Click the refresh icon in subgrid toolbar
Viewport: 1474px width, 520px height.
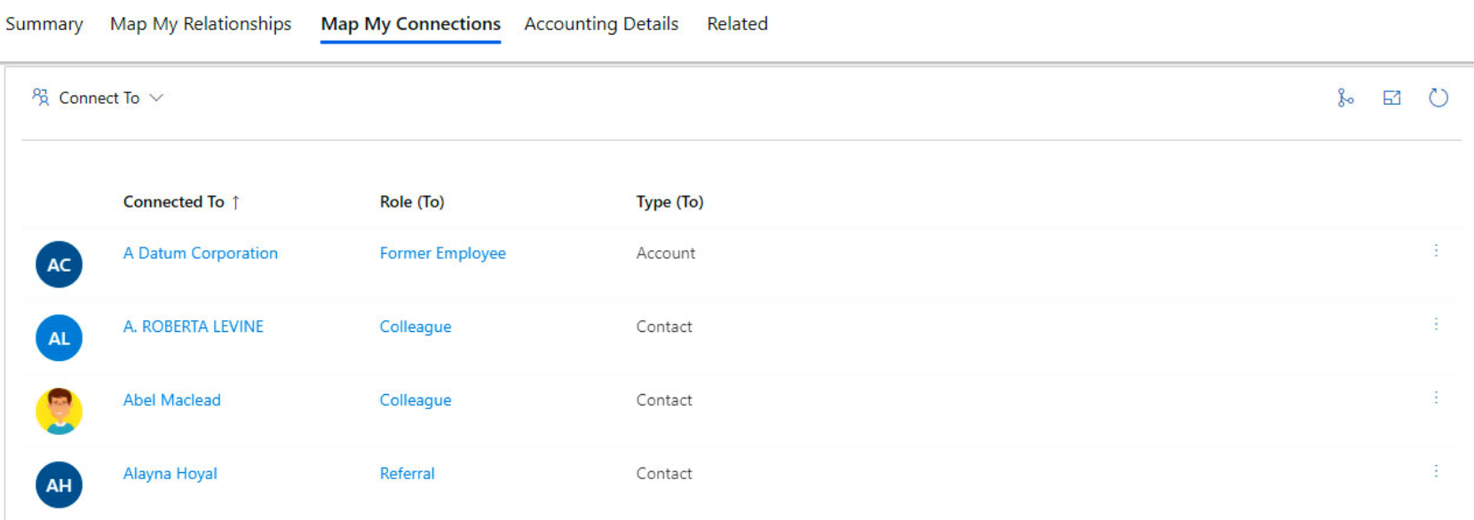coord(1438,98)
